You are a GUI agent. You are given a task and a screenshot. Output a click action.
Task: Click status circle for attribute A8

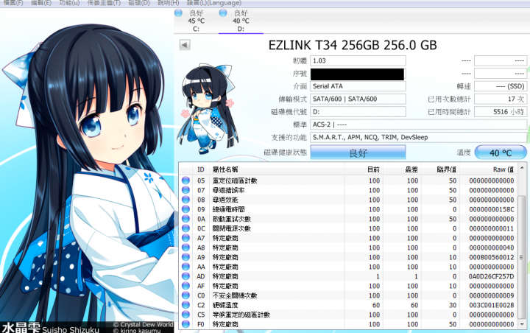(185, 248)
